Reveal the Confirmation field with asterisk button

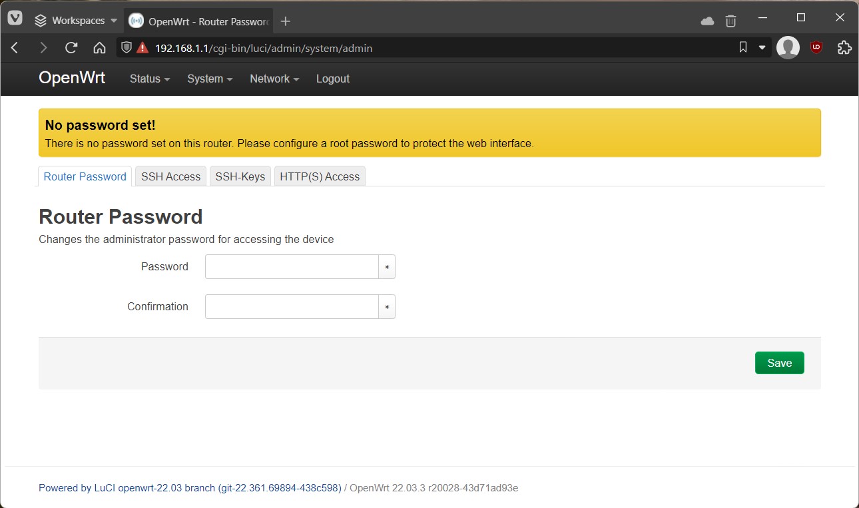(x=387, y=306)
